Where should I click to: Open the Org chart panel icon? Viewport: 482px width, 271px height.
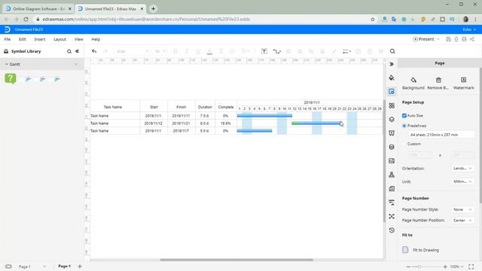(x=392, y=175)
